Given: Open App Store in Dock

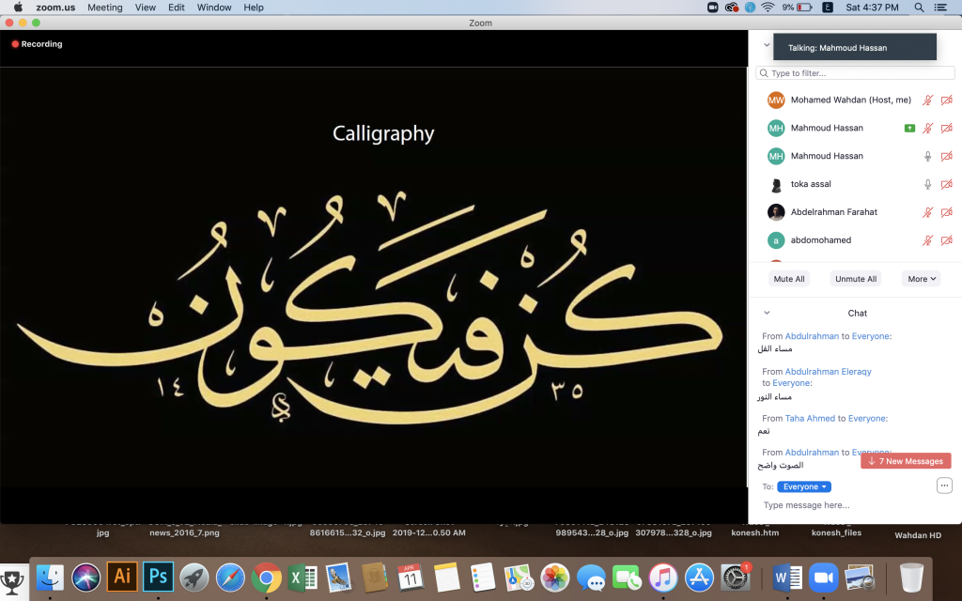Looking at the screenshot, I should click(699, 578).
